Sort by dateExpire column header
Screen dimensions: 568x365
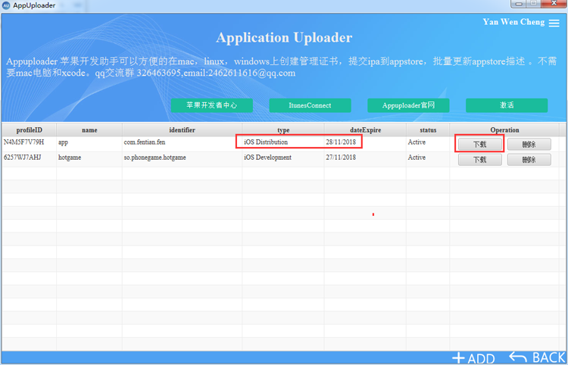[365, 130]
